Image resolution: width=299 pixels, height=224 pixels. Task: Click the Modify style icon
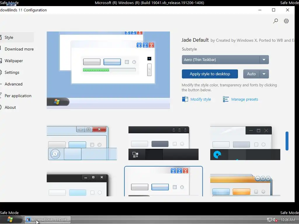185,99
